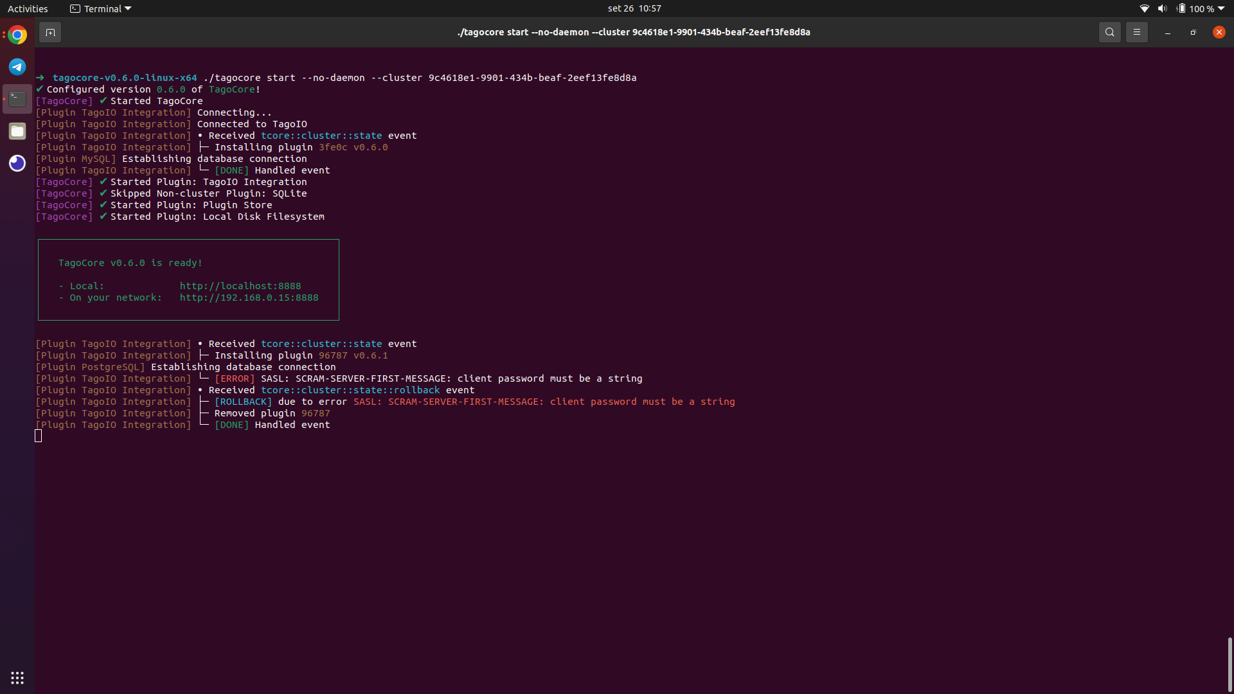
Task: Open the terminal hamburger menu
Action: click(x=1136, y=32)
